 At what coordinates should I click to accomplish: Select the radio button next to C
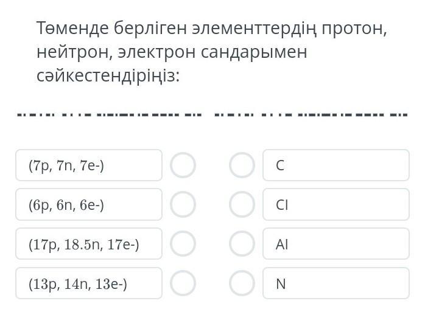[242, 165]
